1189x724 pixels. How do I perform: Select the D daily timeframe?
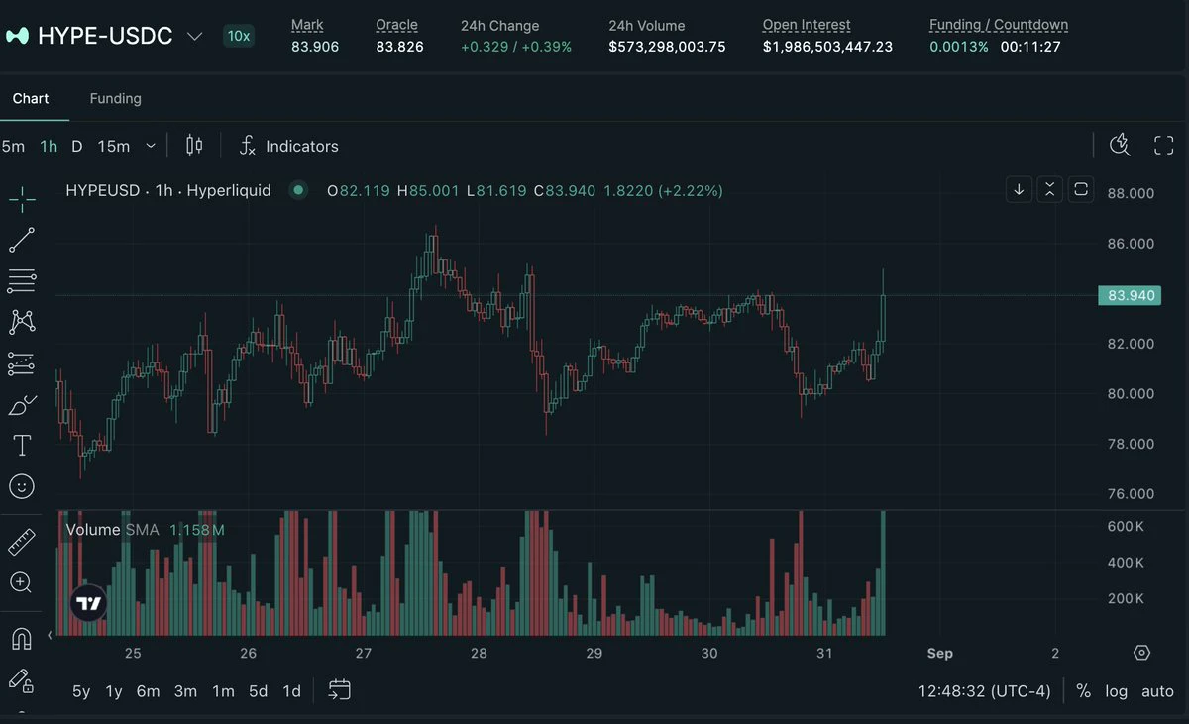click(x=77, y=146)
